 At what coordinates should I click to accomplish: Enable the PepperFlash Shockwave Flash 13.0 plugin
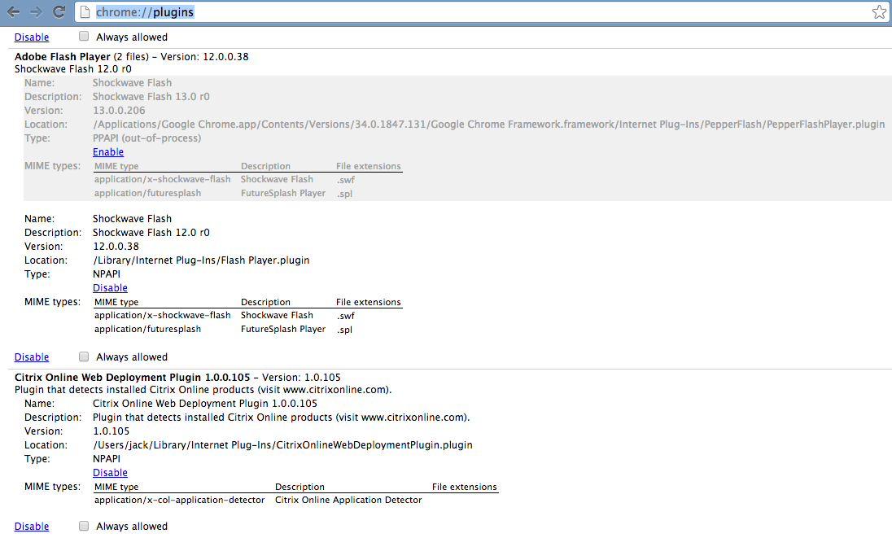[108, 152]
